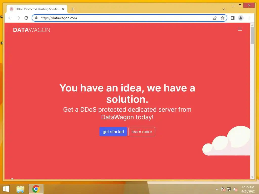Open the browser side panel icon
Viewport: 259px width, 194px height.
233,18
